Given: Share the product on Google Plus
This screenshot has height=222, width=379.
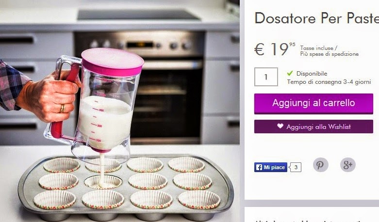Looking at the screenshot, I should [348, 165].
